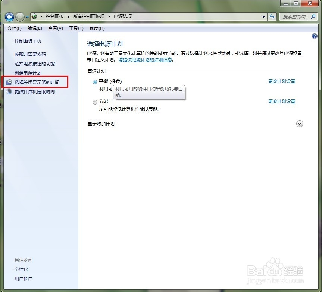Click the Forward navigation arrow button
The image size is (322, 292).
click(20, 17)
